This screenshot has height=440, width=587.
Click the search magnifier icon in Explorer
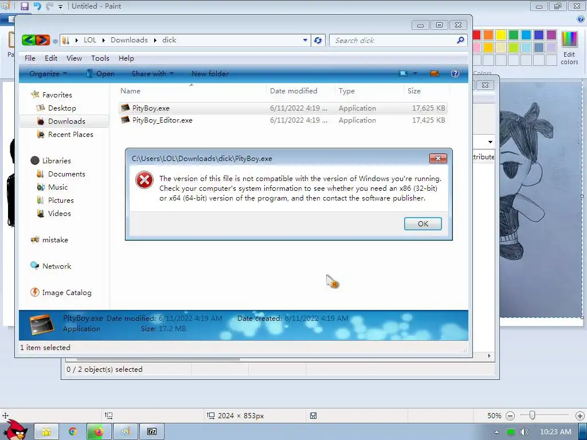(460, 40)
